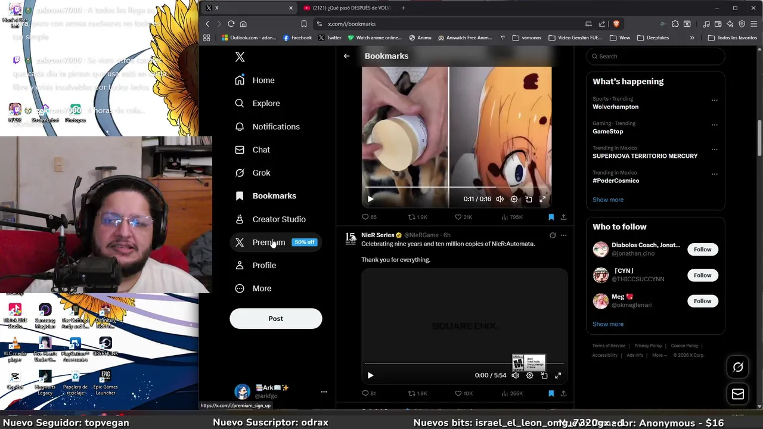Reply to first post with 65 replies
763x429 pixels.
[x=370, y=217]
